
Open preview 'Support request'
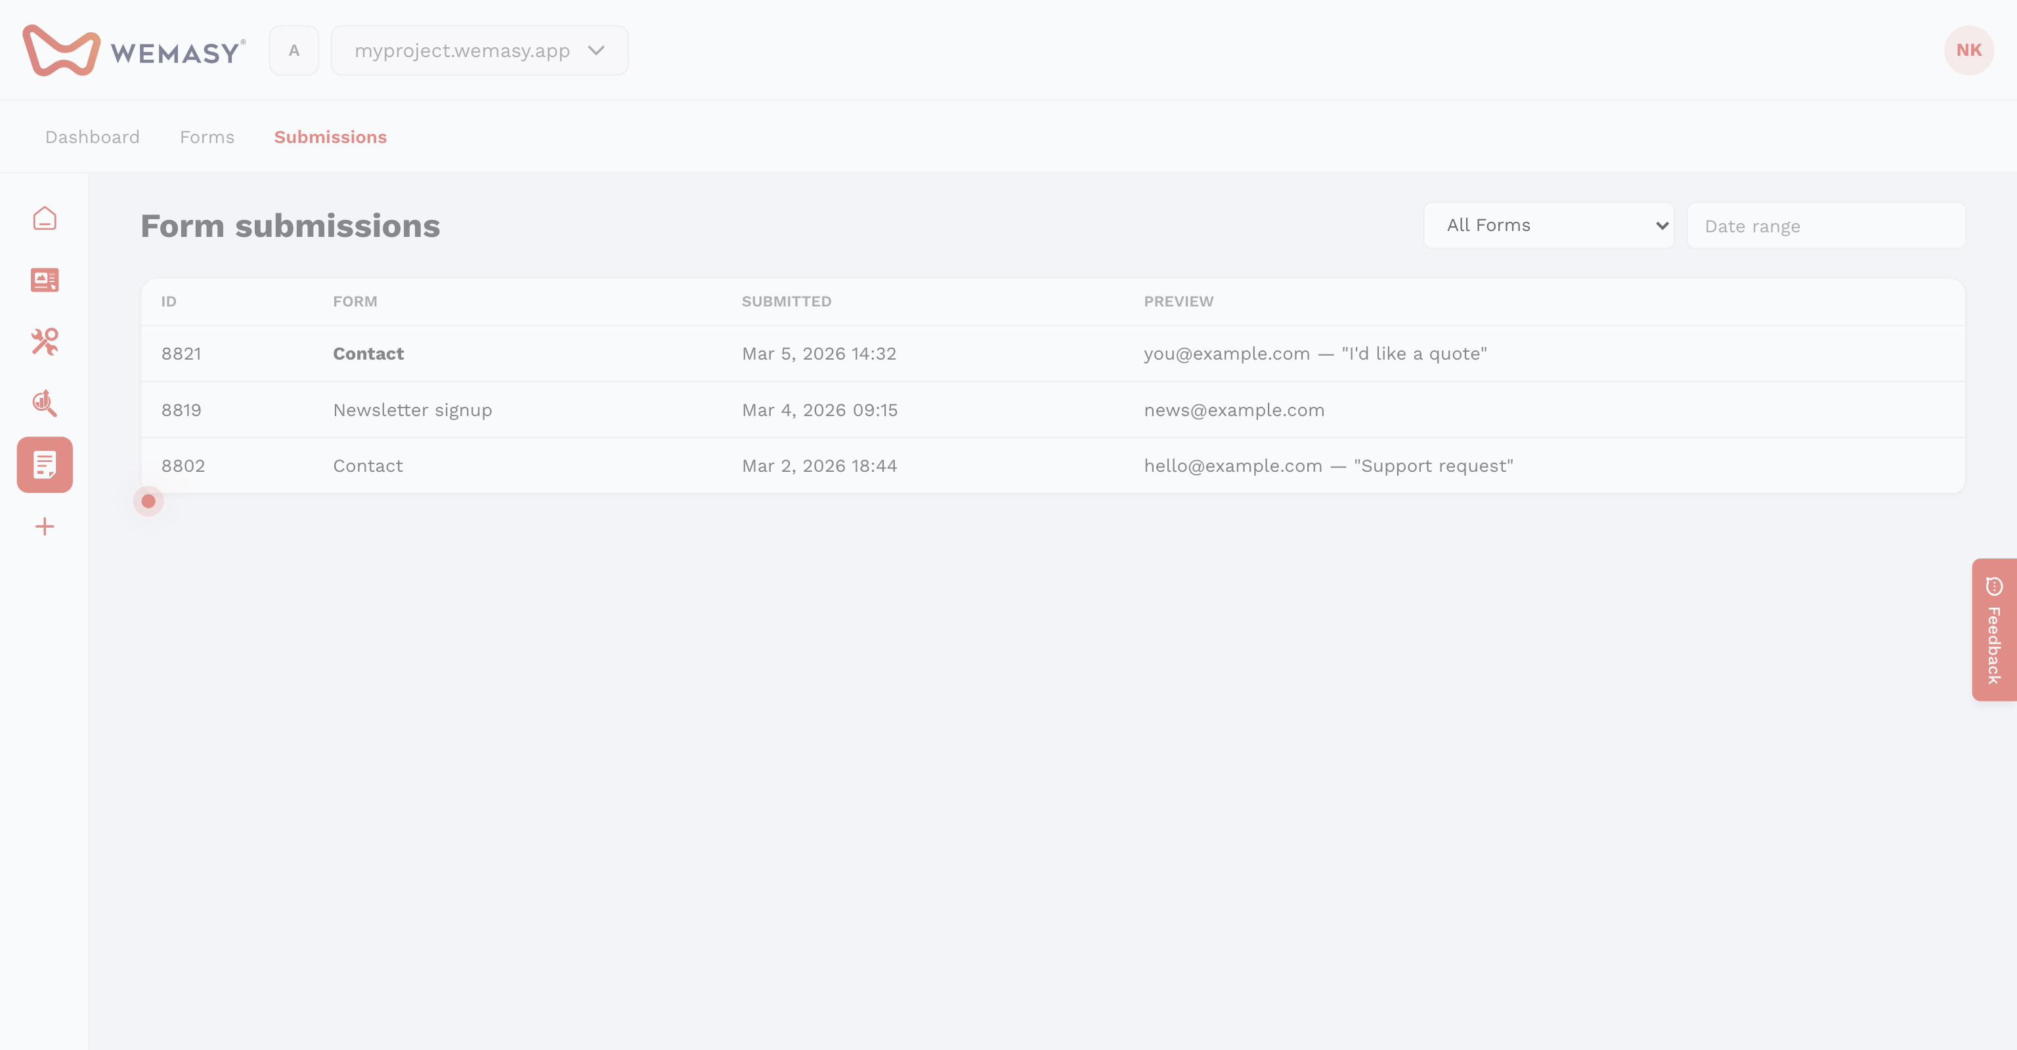click(1329, 465)
